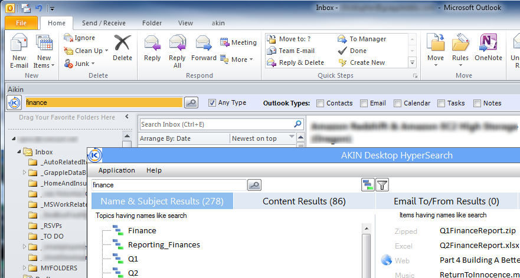Click the Search Inbox field

[x=215, y=124]
